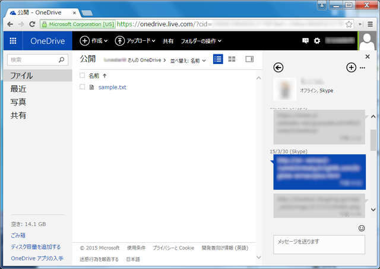The width and height of the screenshot is (380, 269).
Task: Check the select-all checkbox beside 名前
Action: coord(83,75)
